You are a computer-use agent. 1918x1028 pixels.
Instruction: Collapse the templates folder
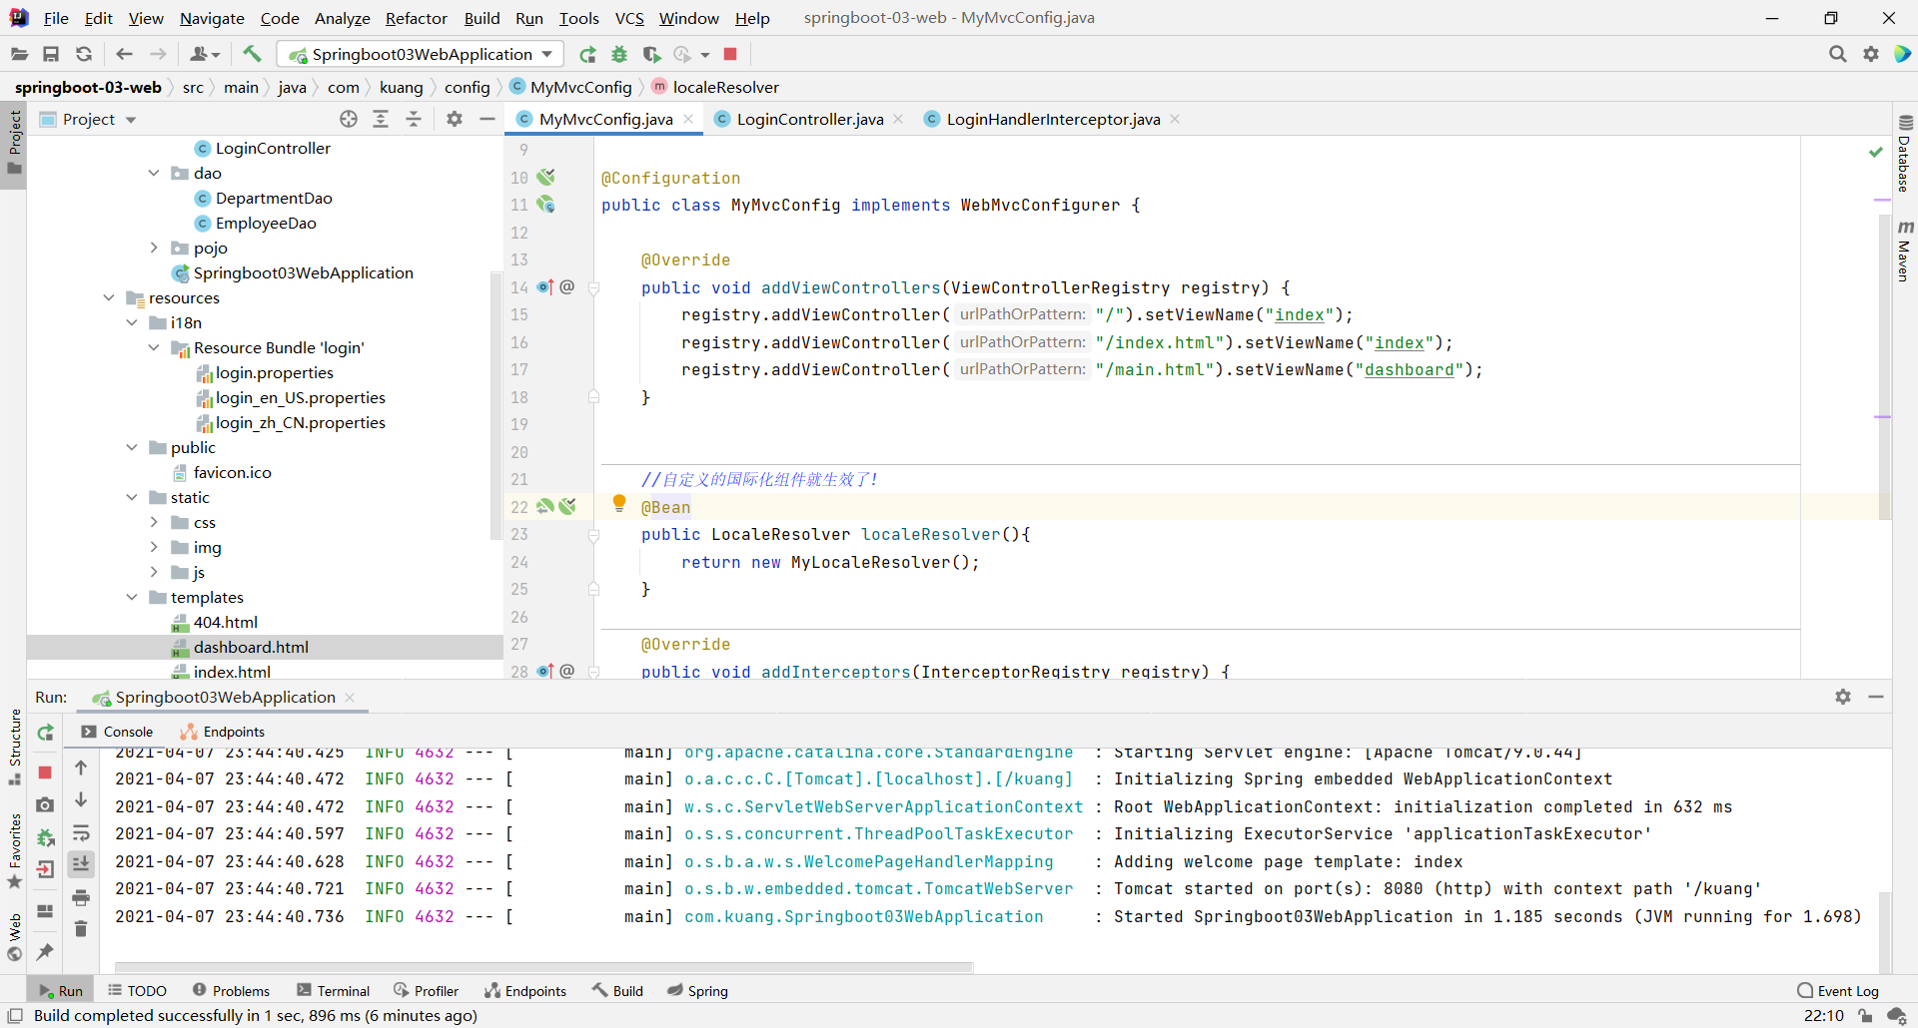[132, 597]
